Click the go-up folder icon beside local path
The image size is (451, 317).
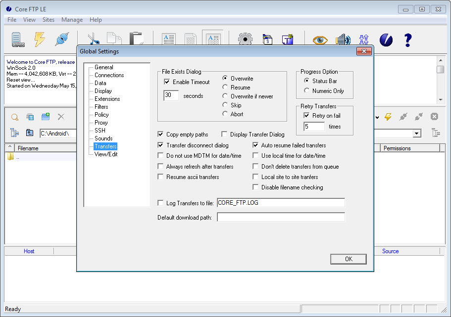tap(30, 133)
